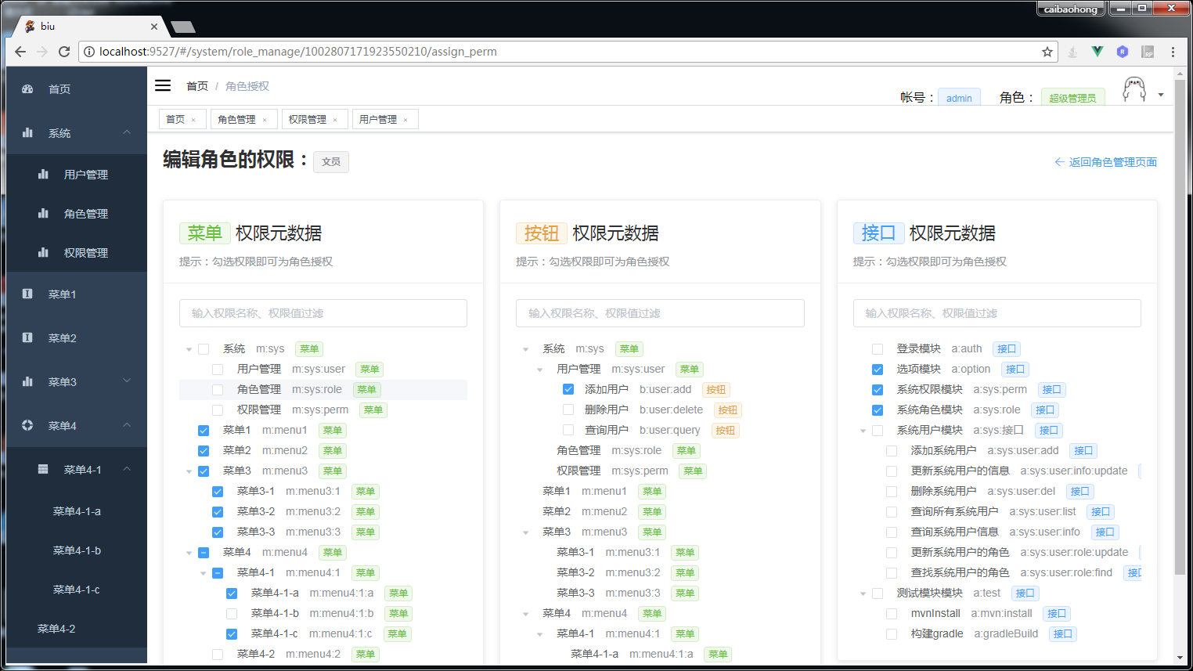Click the hamburger menu toggle icon
Screen dimensions: 1193x671
coord(163,85)
